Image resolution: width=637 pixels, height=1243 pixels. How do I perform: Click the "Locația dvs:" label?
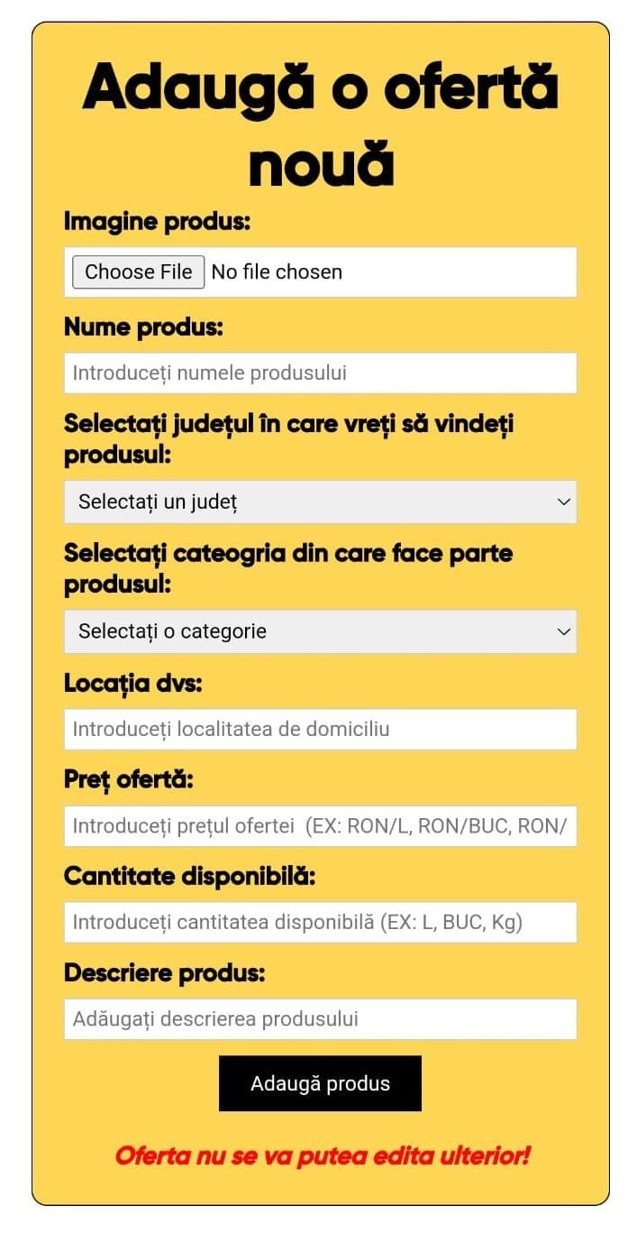click(133, 684)
